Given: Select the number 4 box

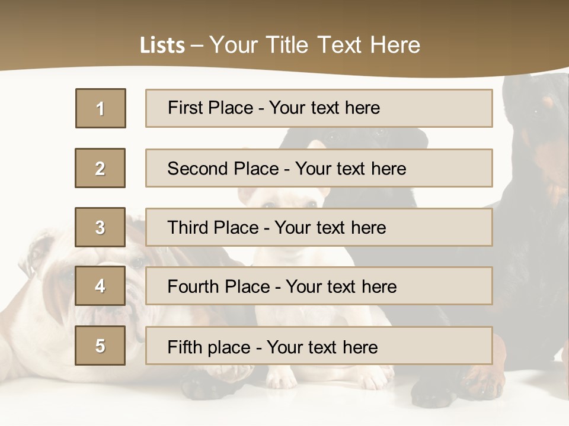Looking at the screenshot, I should (x=100, y=286).
